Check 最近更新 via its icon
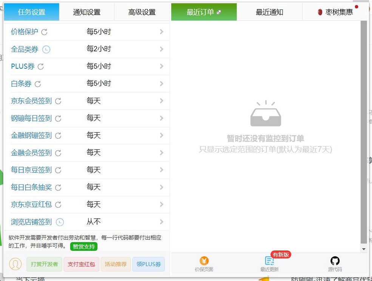 (269, 261)
